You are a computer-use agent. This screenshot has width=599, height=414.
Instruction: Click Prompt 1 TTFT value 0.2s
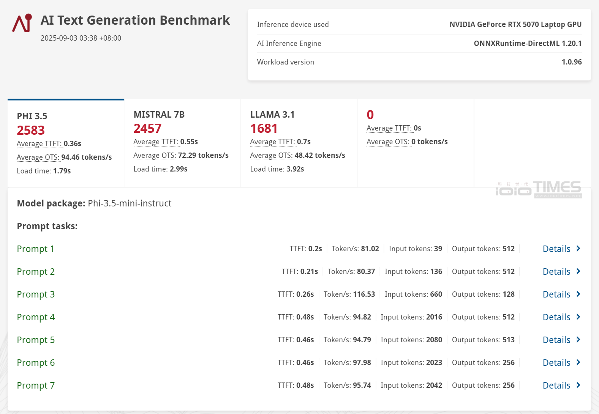pyautogui.click(x=315, y=249)
